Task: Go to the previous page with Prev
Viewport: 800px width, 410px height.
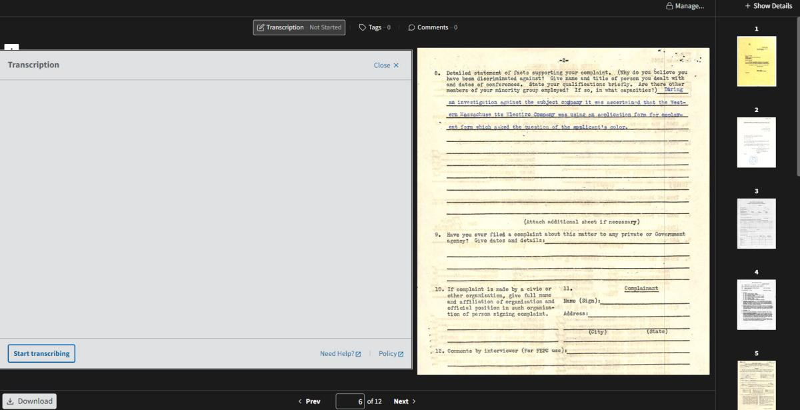Action: [x=309, y=401]
